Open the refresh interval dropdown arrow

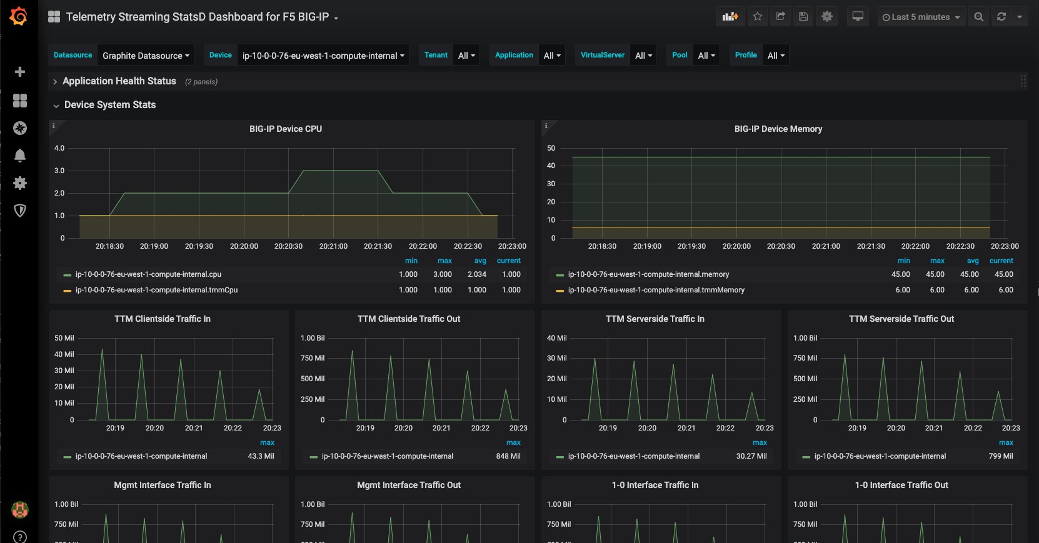click(1020, 17)
